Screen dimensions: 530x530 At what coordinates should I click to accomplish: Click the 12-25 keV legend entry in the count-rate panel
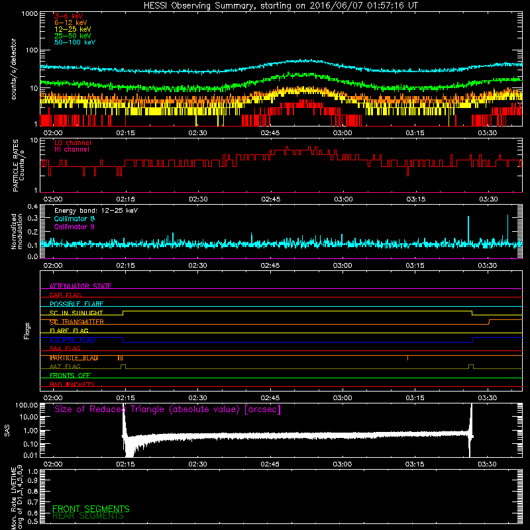73,29
